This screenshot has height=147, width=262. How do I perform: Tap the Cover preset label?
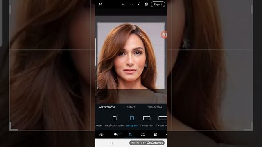click(99, 125)
